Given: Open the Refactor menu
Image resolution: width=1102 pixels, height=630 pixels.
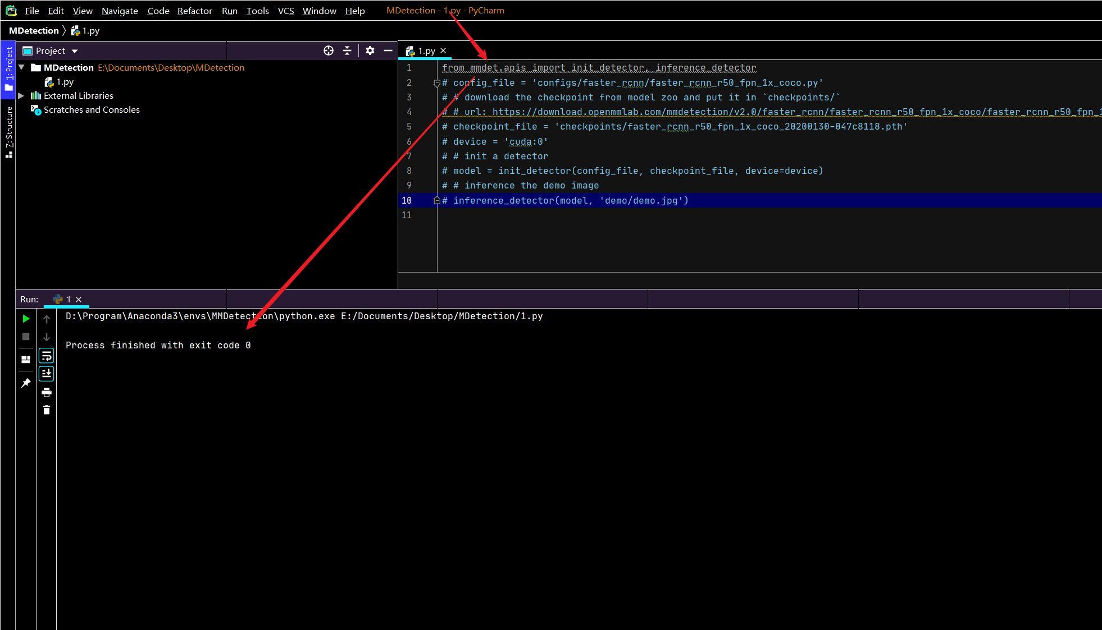Looking at the screenshot, I should [194, 11].
